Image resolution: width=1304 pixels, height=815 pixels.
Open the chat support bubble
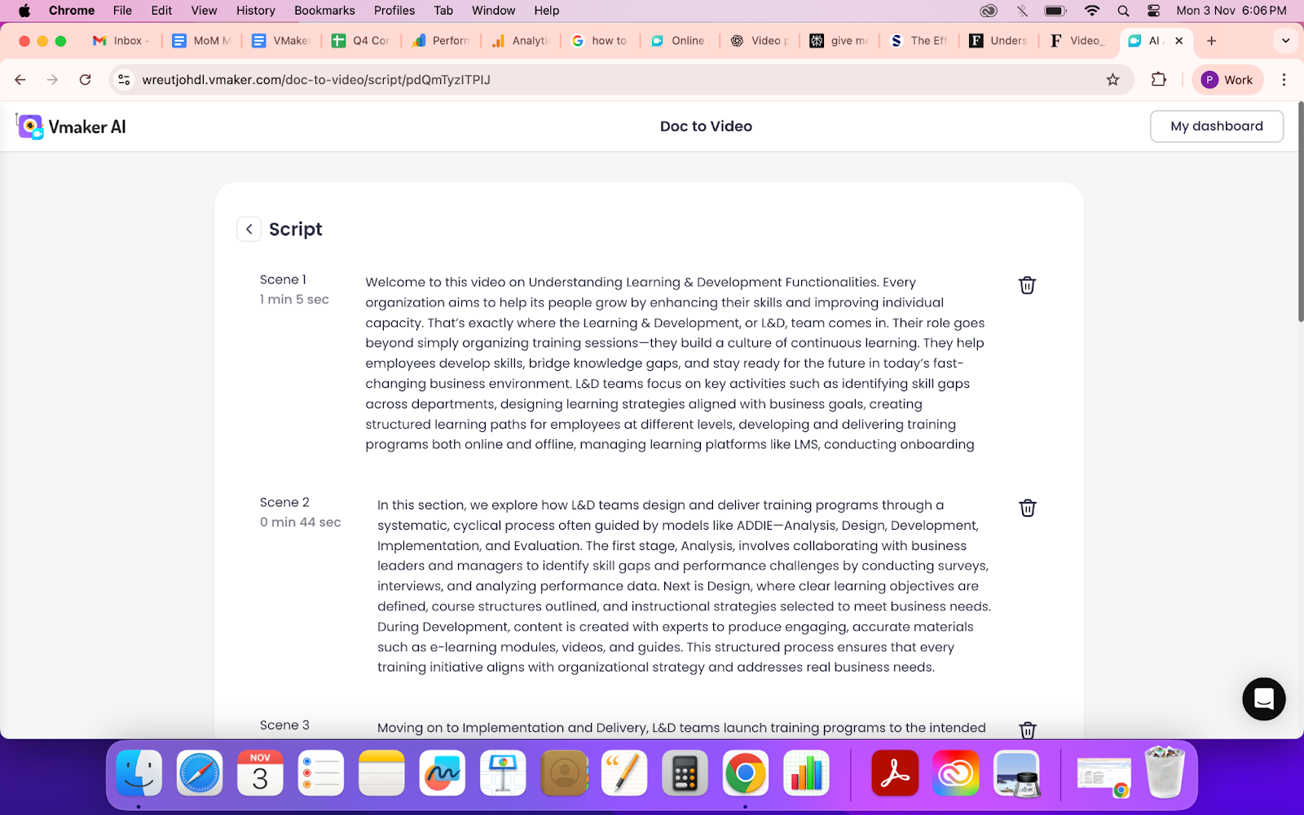pyautogui.click(x=1263, y=698)
